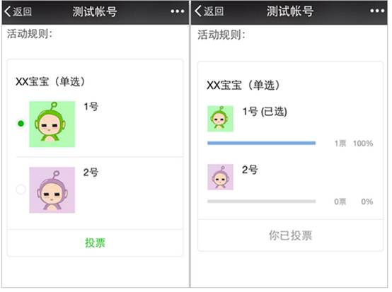This screenshot has height=292, width=392.
Task: Tap the large purple cartoon baby image
Action: [x=52, y=190]
